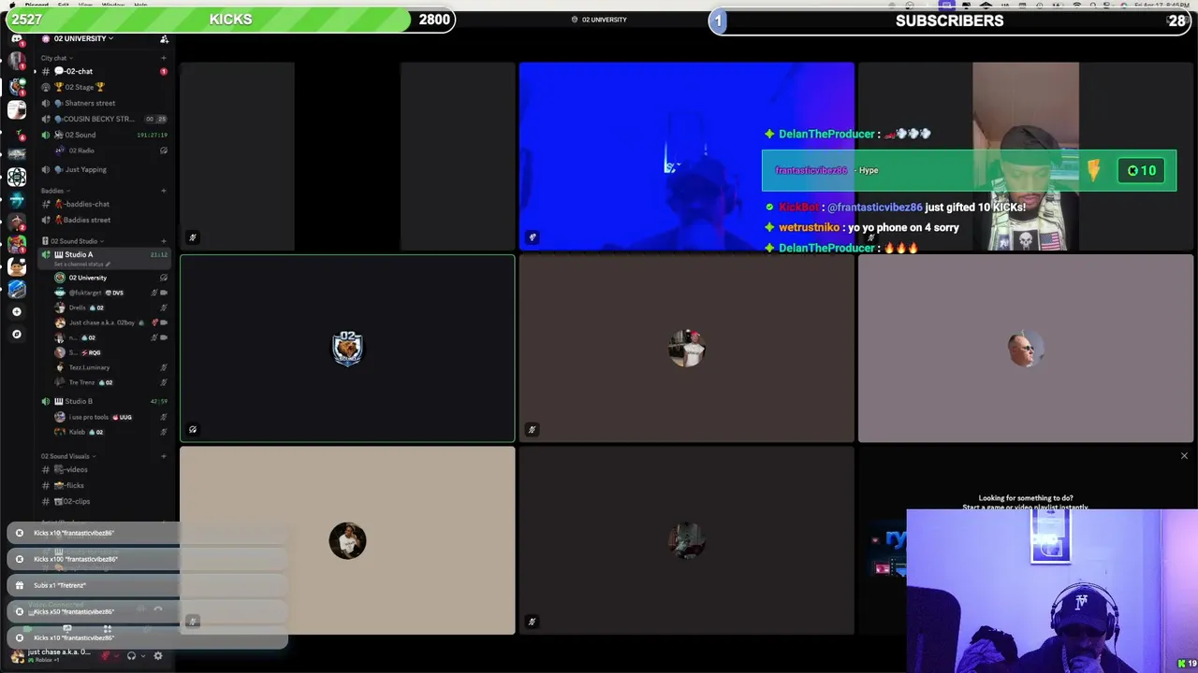Image resolution: width=1198 pixels, height=673 pixels.
Task: Click muted mic icon on 02 University tile
Action: click(193, 430)
